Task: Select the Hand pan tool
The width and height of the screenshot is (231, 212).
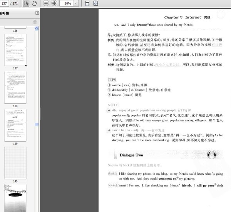Action: click(x=34, y=3)
